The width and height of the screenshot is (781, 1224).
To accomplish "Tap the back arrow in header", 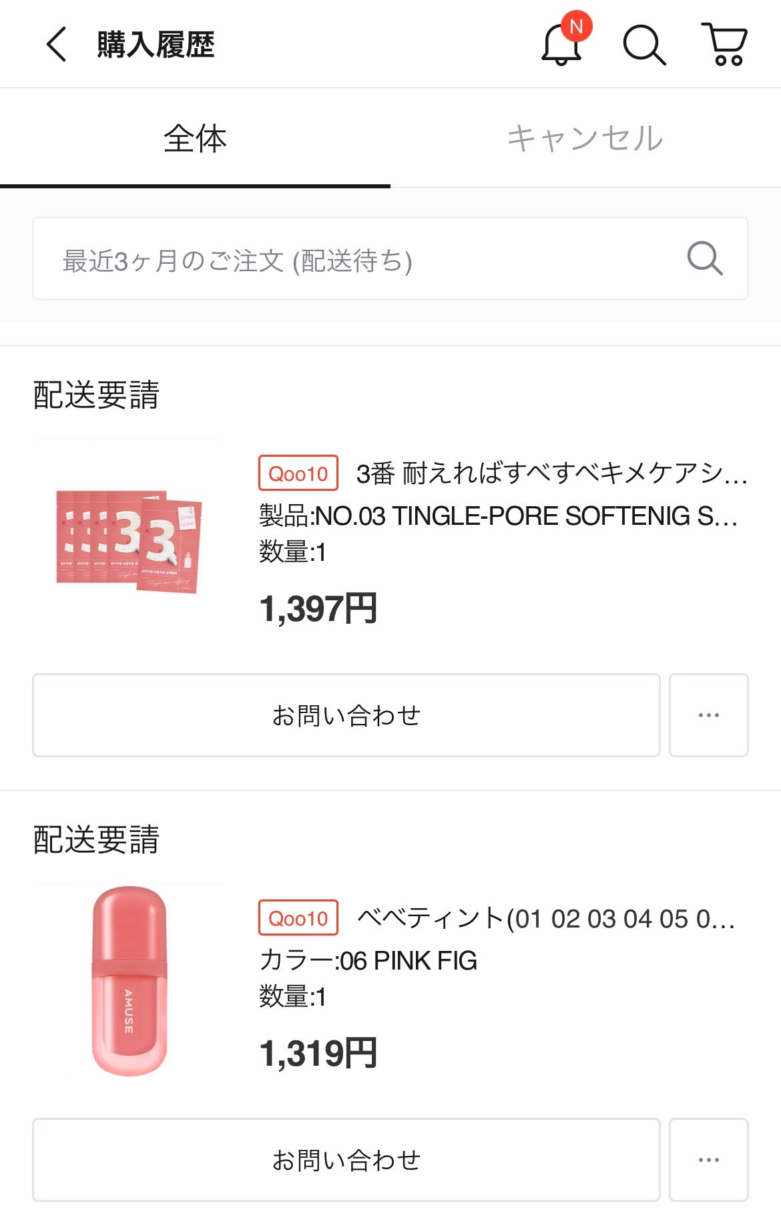I will click(57, 45).
